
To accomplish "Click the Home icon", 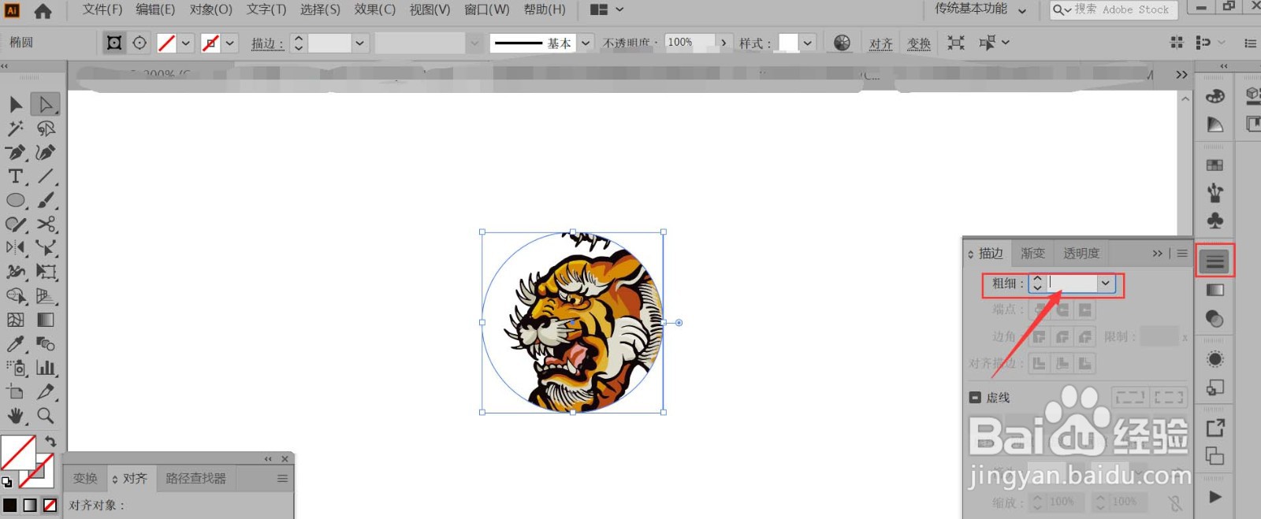I will (43, 10).
